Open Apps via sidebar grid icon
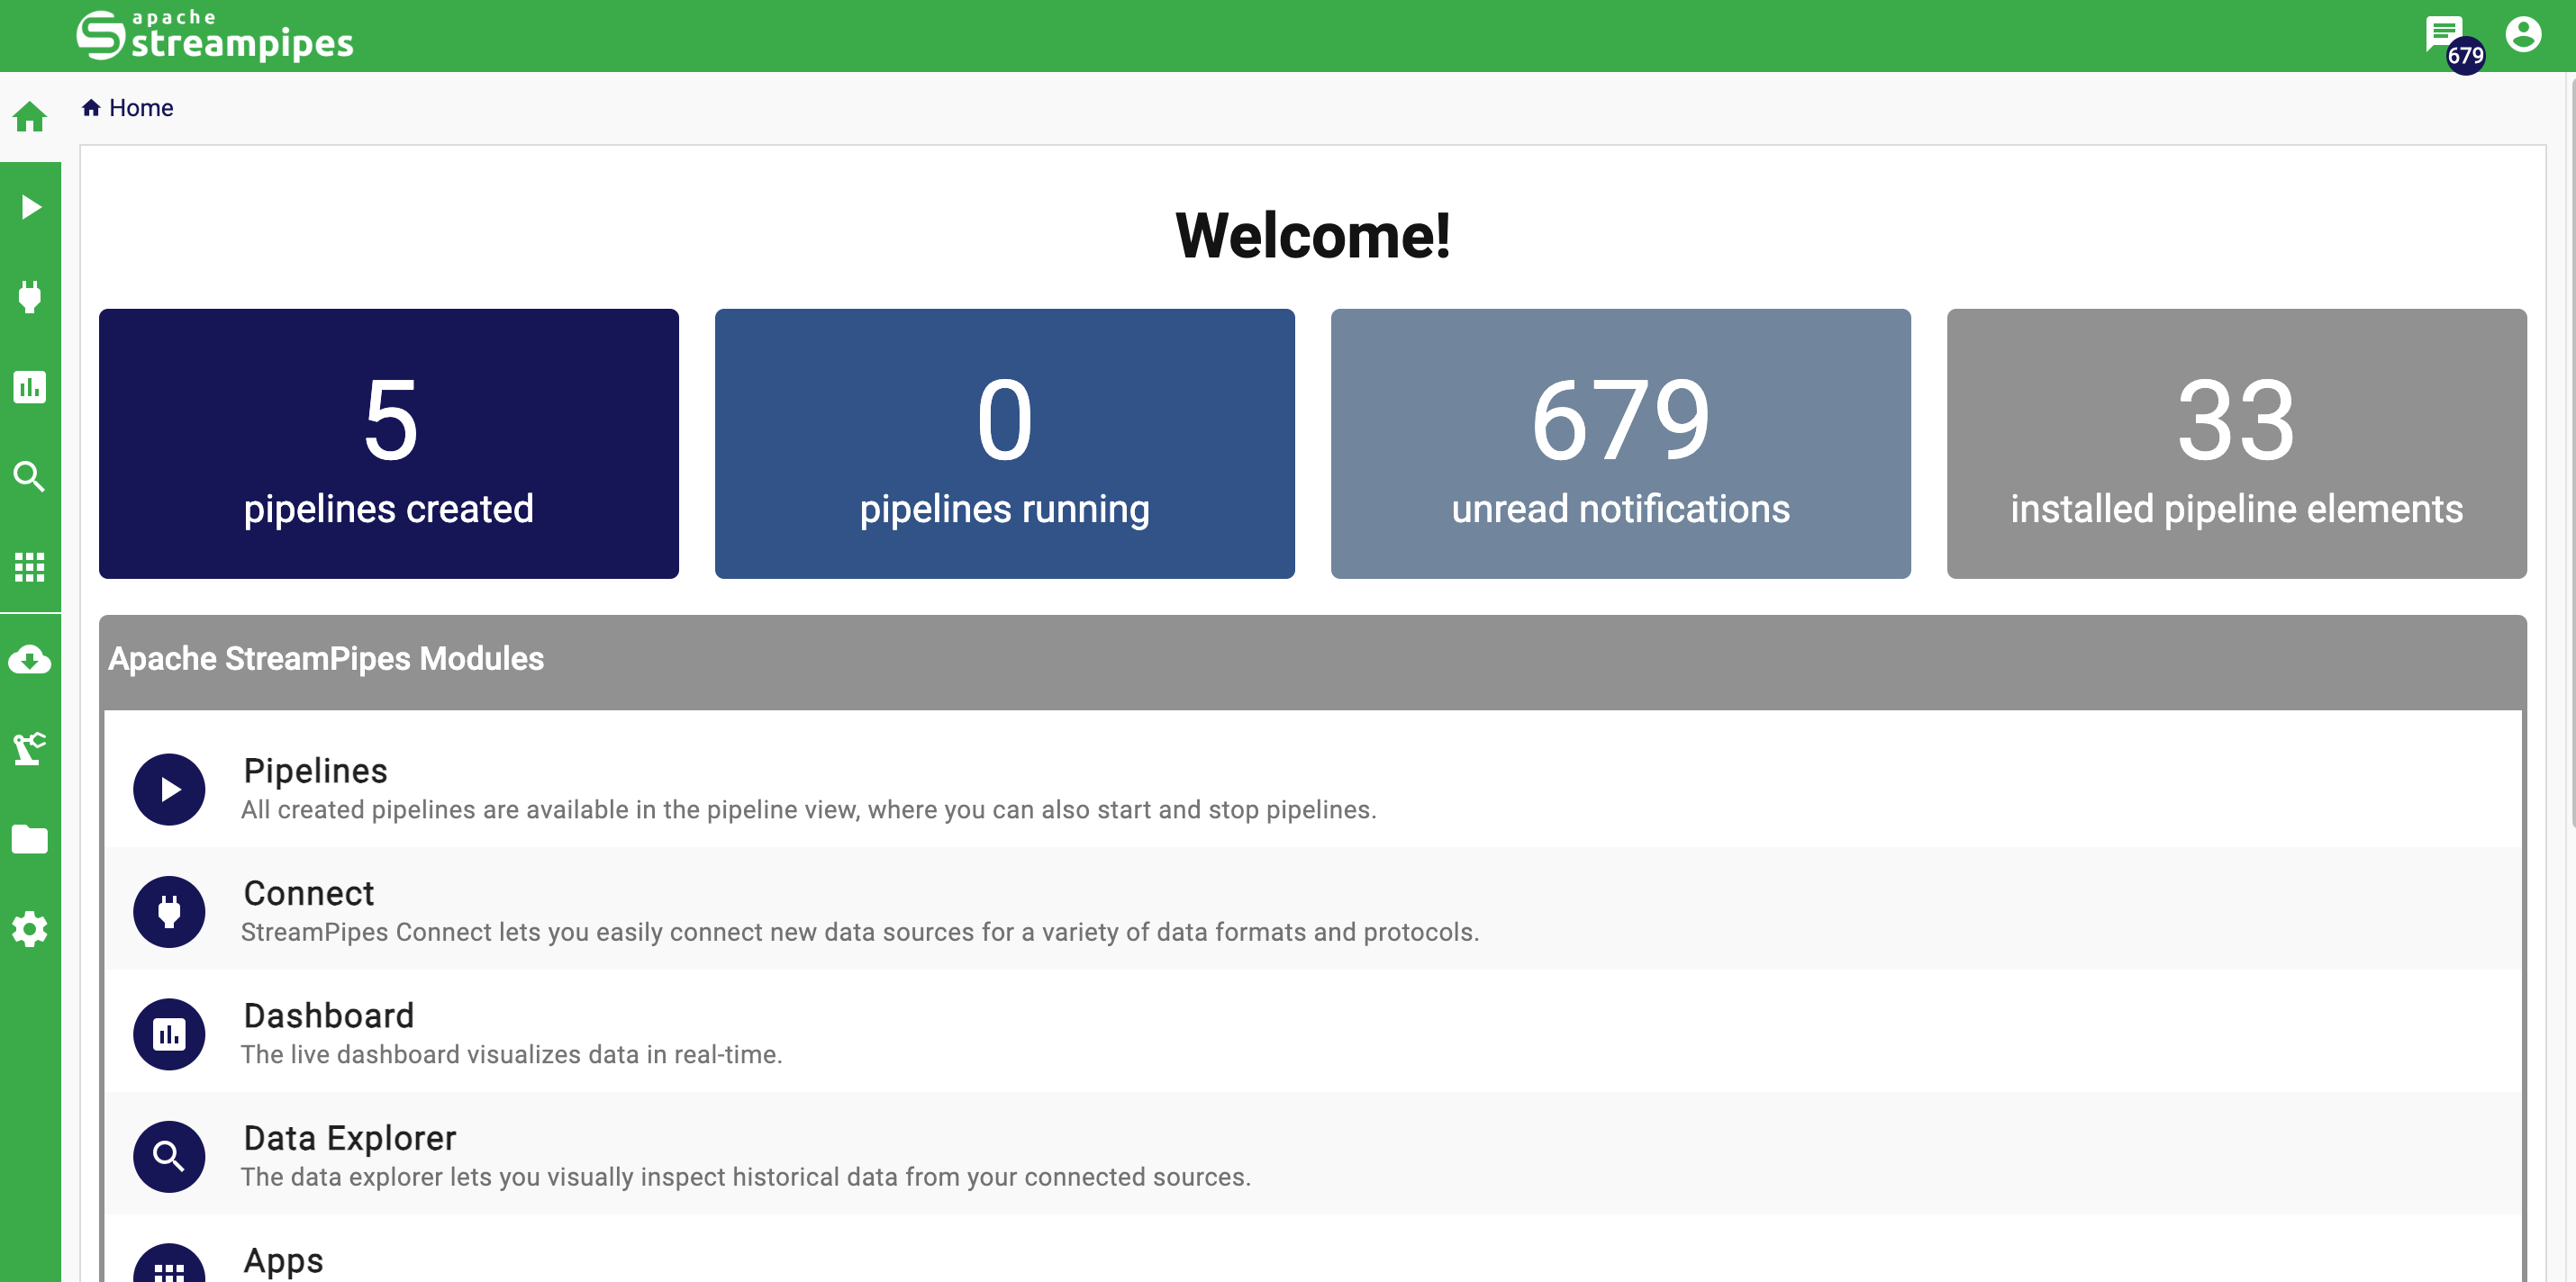Image resolution: width=2576 pixels, height=1282 pixels. tap(30, 566)
